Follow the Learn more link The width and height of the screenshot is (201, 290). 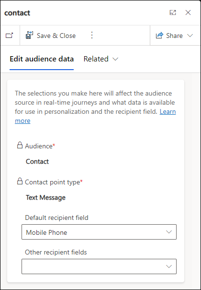pyautogui.click(x=95, y=116)
